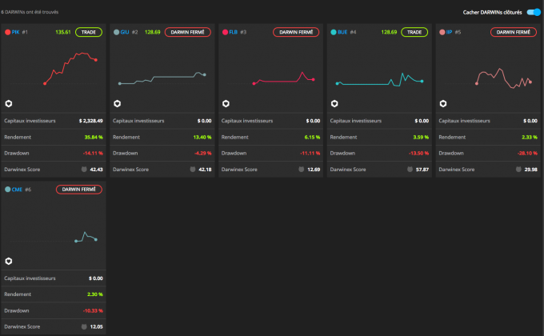Click Darwinex Score badge icon next to 57.87
Image resolution: width=544 pixels, height=336 pixels.
pos(410,170)
